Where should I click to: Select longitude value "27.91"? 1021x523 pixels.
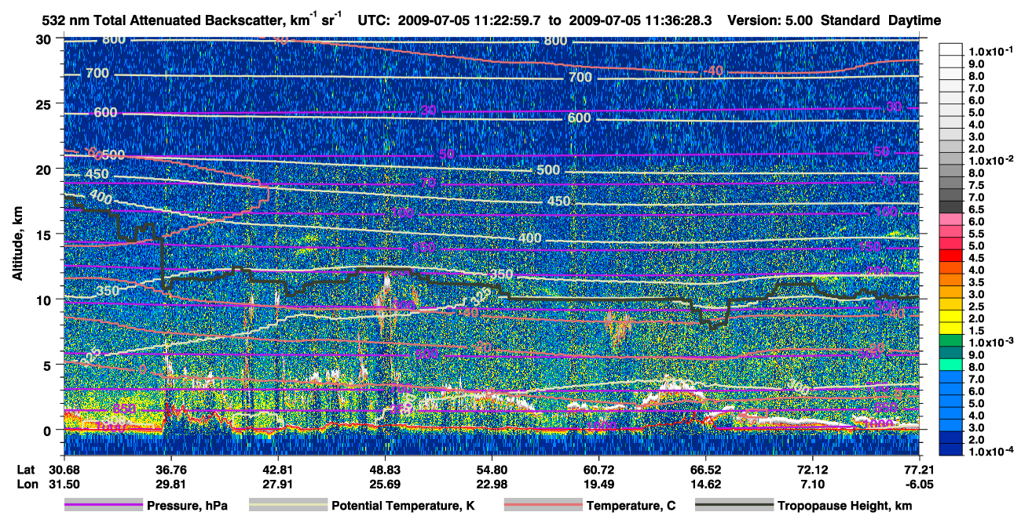coord(277,484)
